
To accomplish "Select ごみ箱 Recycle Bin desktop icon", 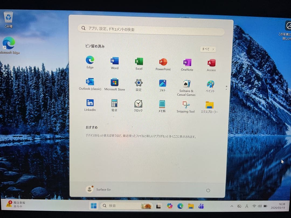I will [x=9, y=20].
